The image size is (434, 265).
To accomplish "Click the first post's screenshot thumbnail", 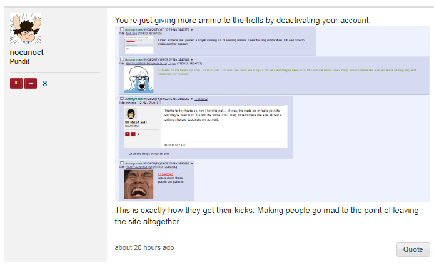I will click(x=139, y=45).
